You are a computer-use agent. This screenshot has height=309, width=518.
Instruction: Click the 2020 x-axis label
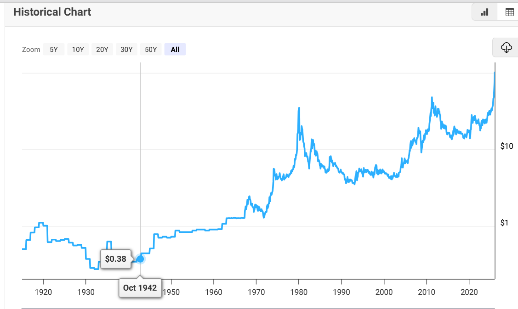tap(469, 292)
